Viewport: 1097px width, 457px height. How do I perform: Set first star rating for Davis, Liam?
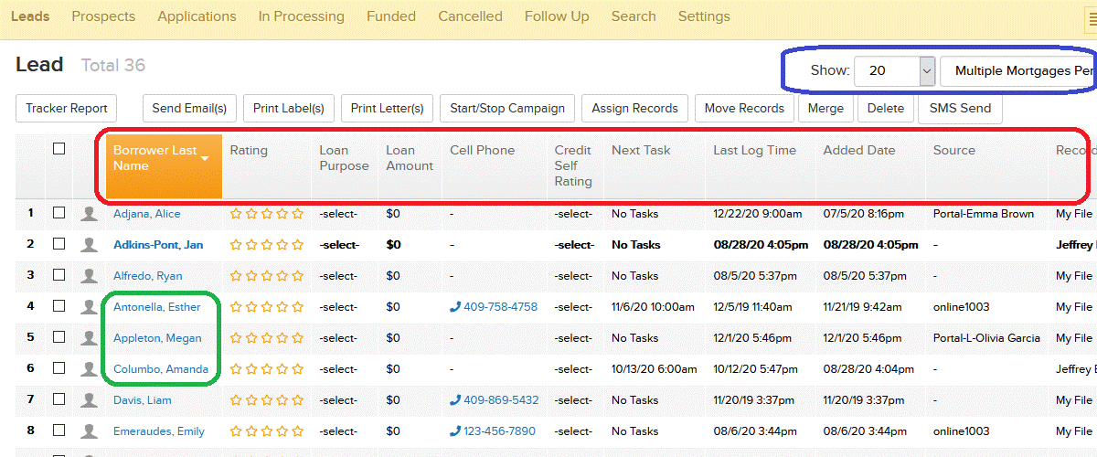(236, 400)
